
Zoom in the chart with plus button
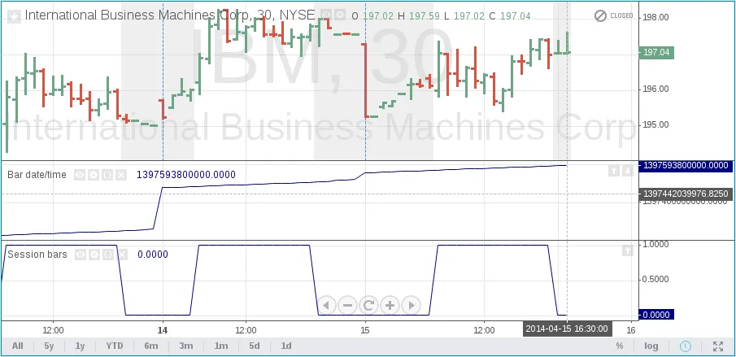pyautogui.click(x=390, y=305)
